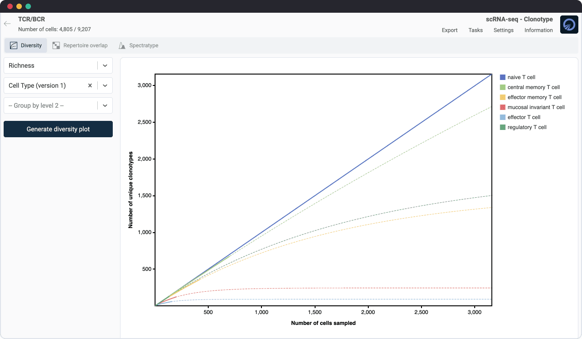The image size is (582, 339).
Task: Click the effector memory T cell color swatch
Action: pyautogui.click(x=503, y=97)
